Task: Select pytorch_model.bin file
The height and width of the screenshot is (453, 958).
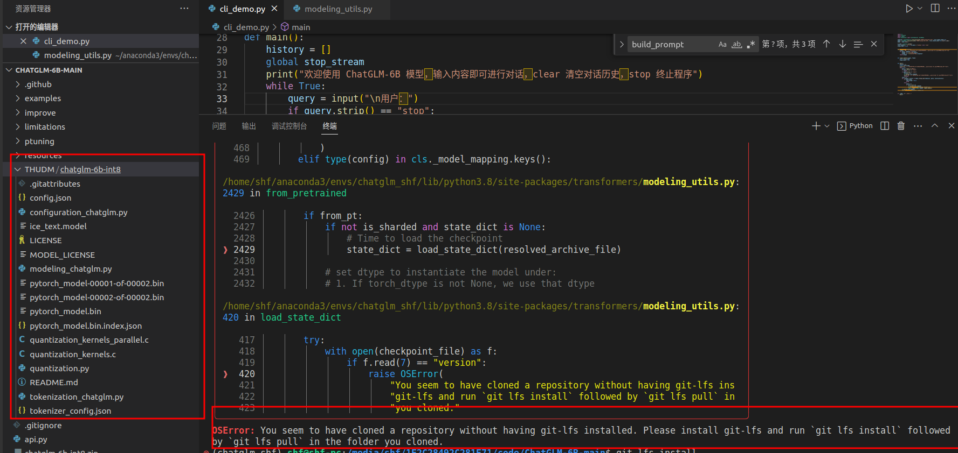Action: tap(101, 312)
